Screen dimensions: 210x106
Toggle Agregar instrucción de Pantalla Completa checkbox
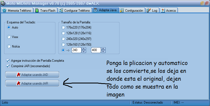click(x=8, y=61)
